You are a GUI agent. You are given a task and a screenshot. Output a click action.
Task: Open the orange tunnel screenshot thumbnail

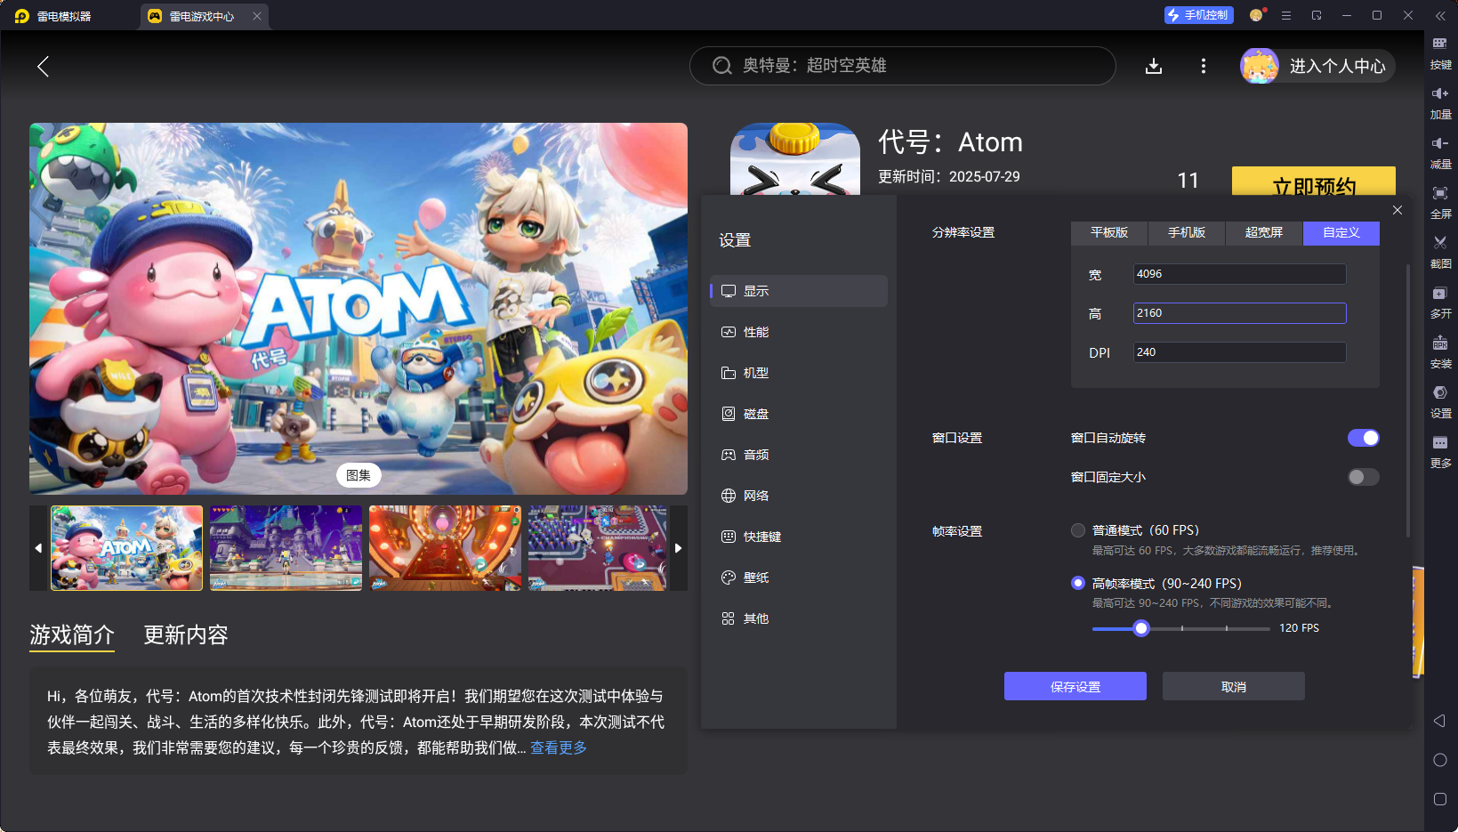(x=445, y=548)
